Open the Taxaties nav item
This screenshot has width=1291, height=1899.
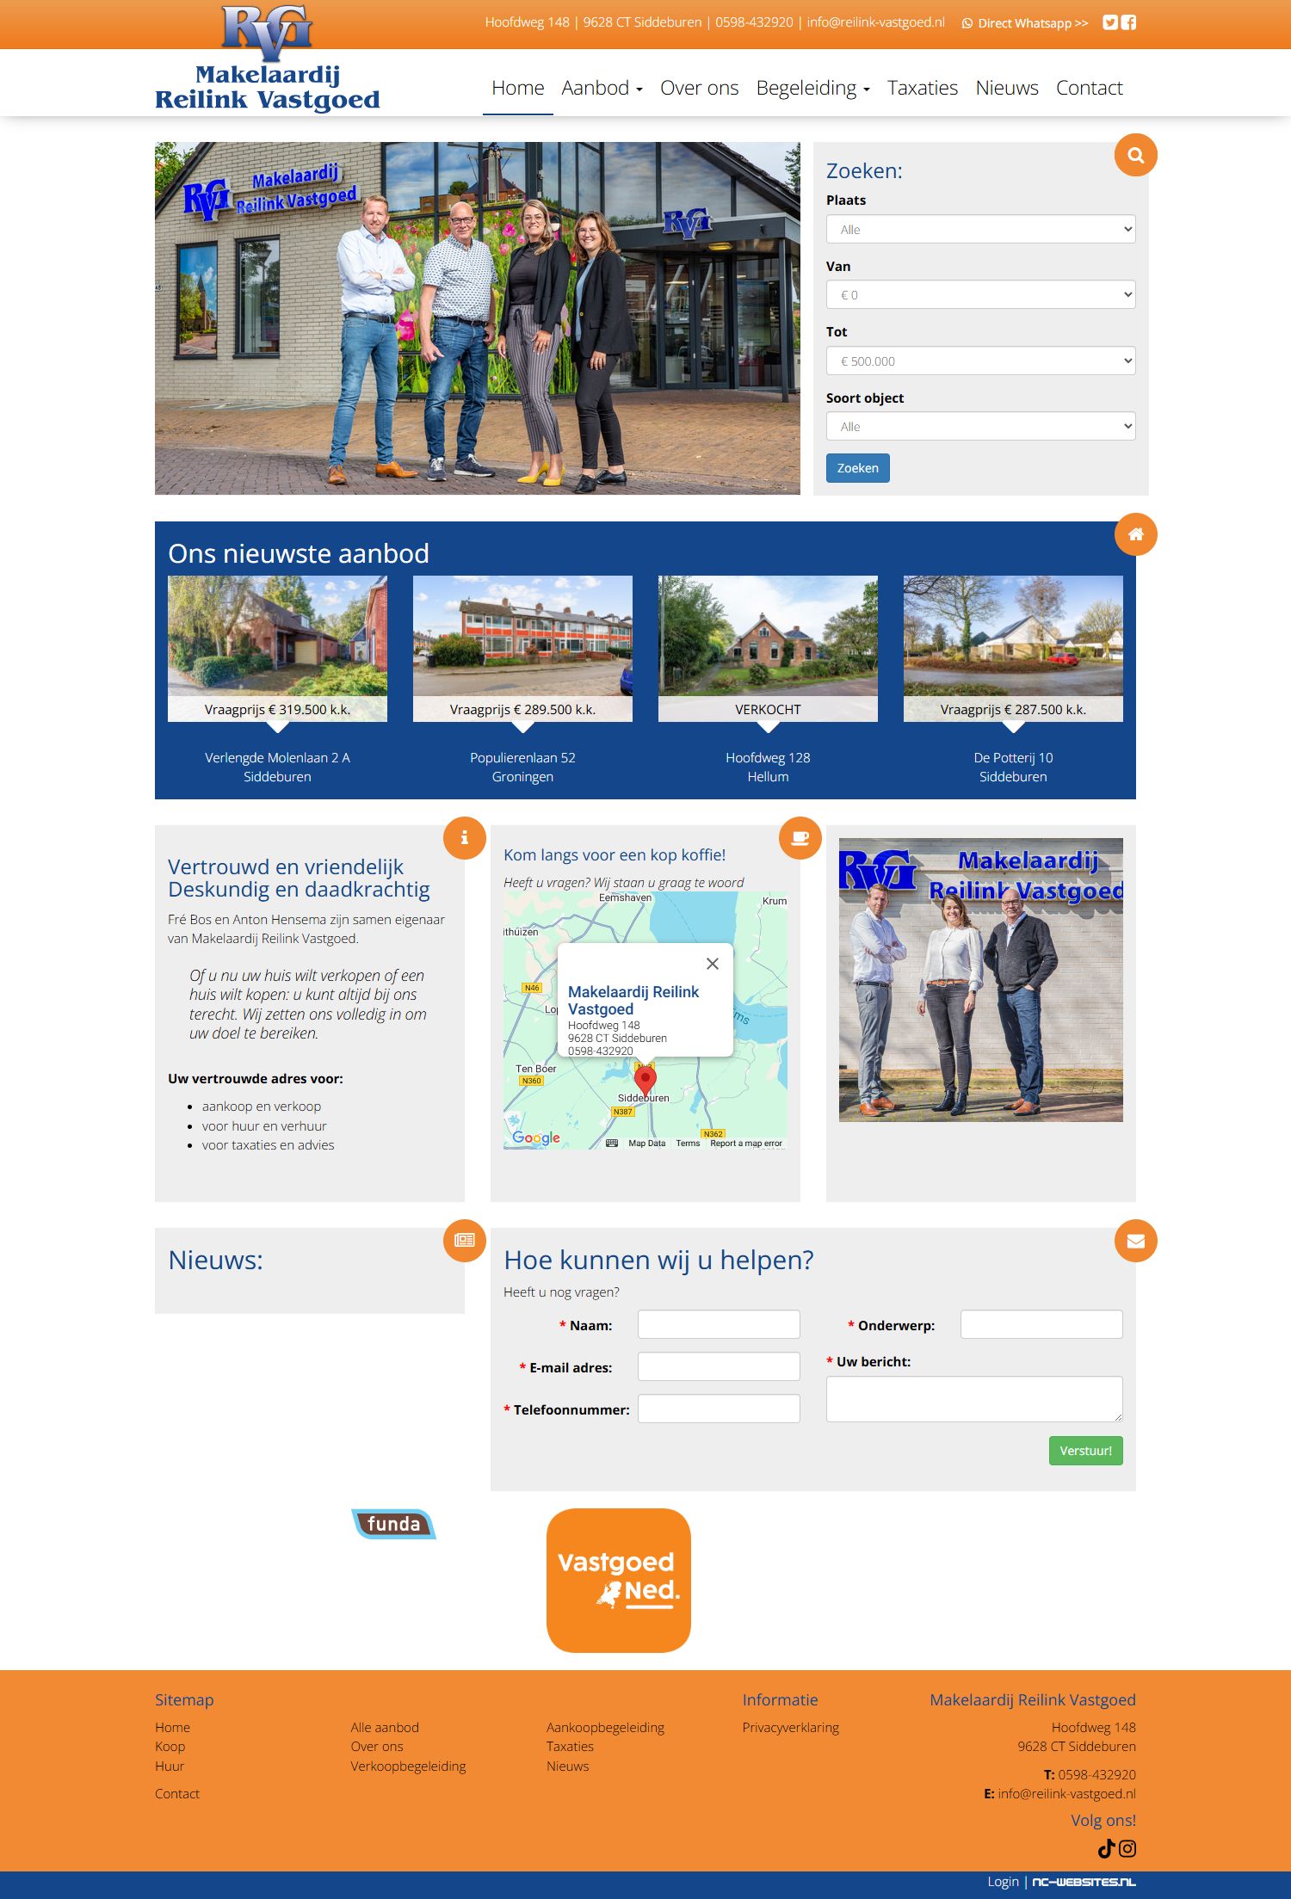(x=923, y=88)
